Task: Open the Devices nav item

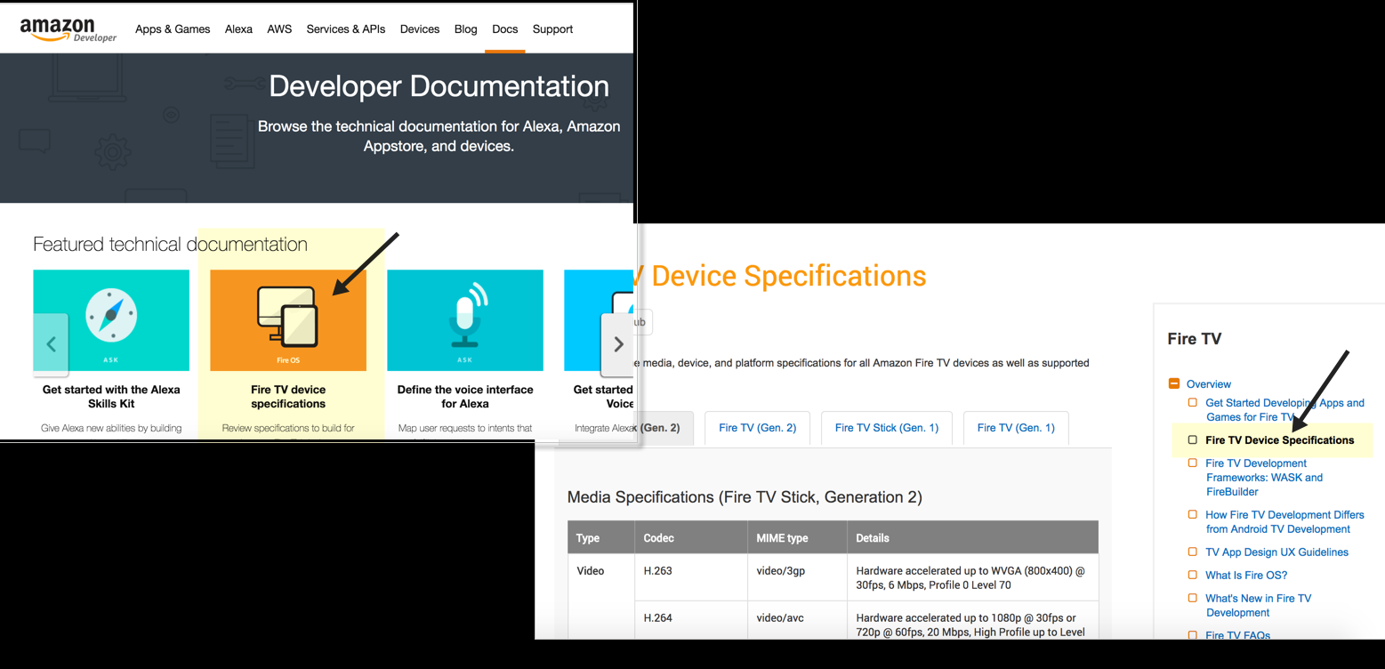Action: pyautogui.click(x=420, y=29)
